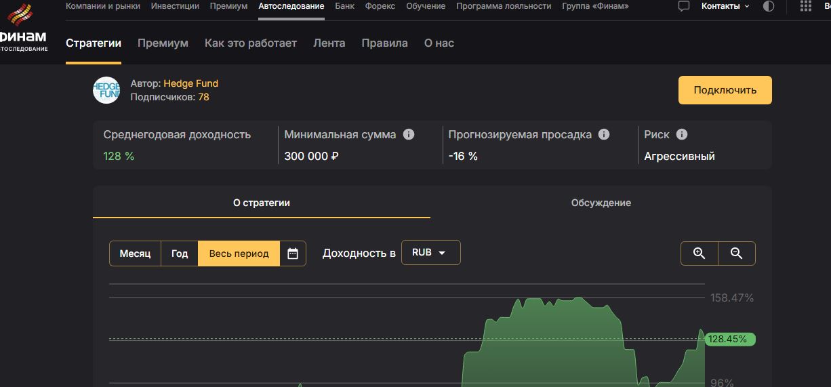Open Инвестиции menu item
This screenshot has height=387, width=831.
(175, 6)
